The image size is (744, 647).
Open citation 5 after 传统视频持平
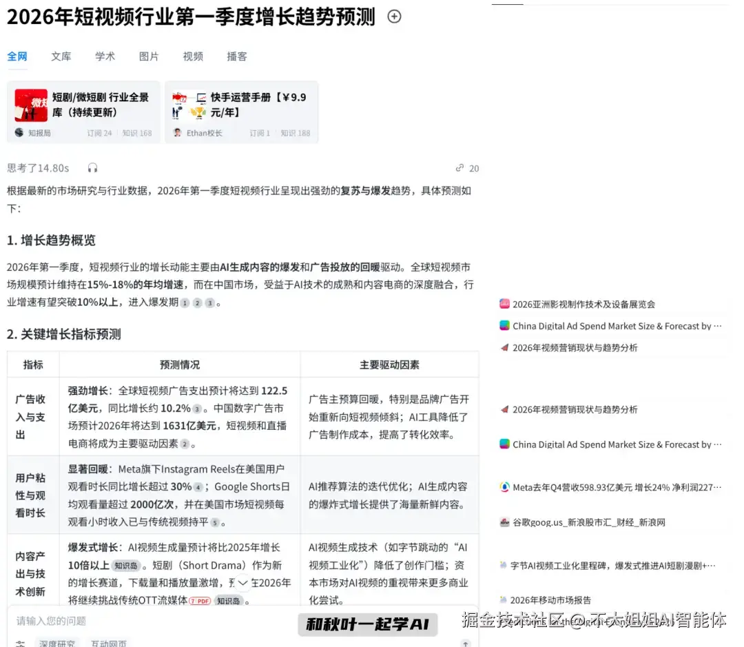[x=215, y=523]
